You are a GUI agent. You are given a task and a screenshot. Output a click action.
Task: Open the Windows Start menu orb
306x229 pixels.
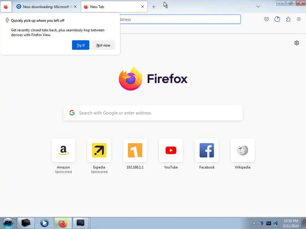(8, 223)
